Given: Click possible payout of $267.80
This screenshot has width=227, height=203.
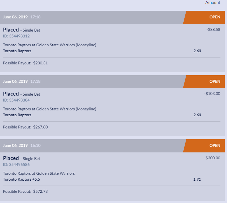Looking at the screenshot, I should (x=40, y=127).
